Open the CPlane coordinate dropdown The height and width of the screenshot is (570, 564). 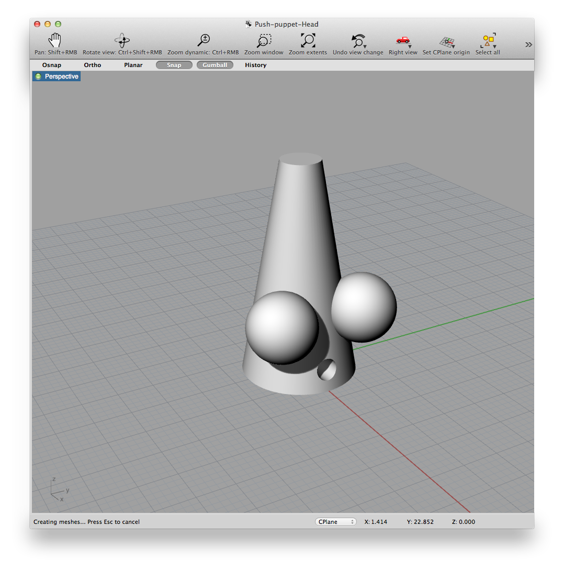click(x=335, y=521)
